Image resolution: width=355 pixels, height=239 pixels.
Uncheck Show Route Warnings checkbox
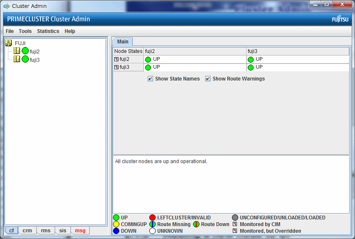pyautogui.click(x=208, y=79)
